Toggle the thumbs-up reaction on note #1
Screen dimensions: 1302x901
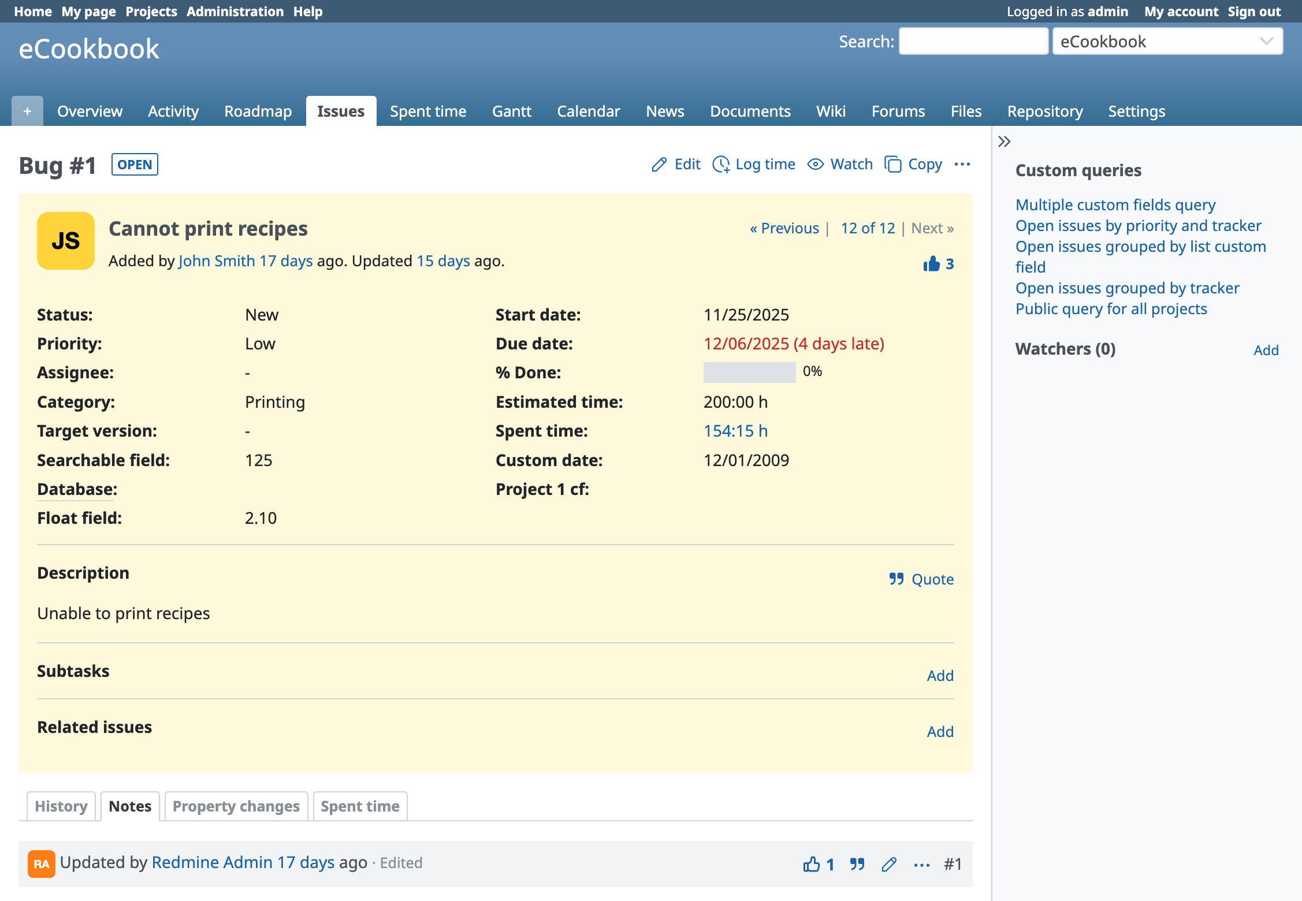pyautogui.click(x=812, y=864)
